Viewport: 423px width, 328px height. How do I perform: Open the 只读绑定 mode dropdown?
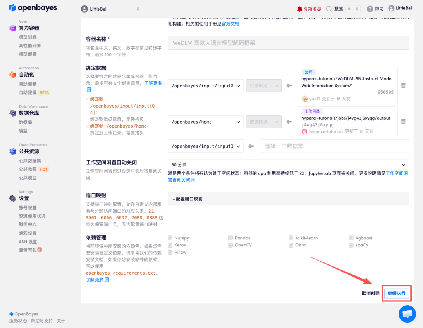[x=264, y=86]
